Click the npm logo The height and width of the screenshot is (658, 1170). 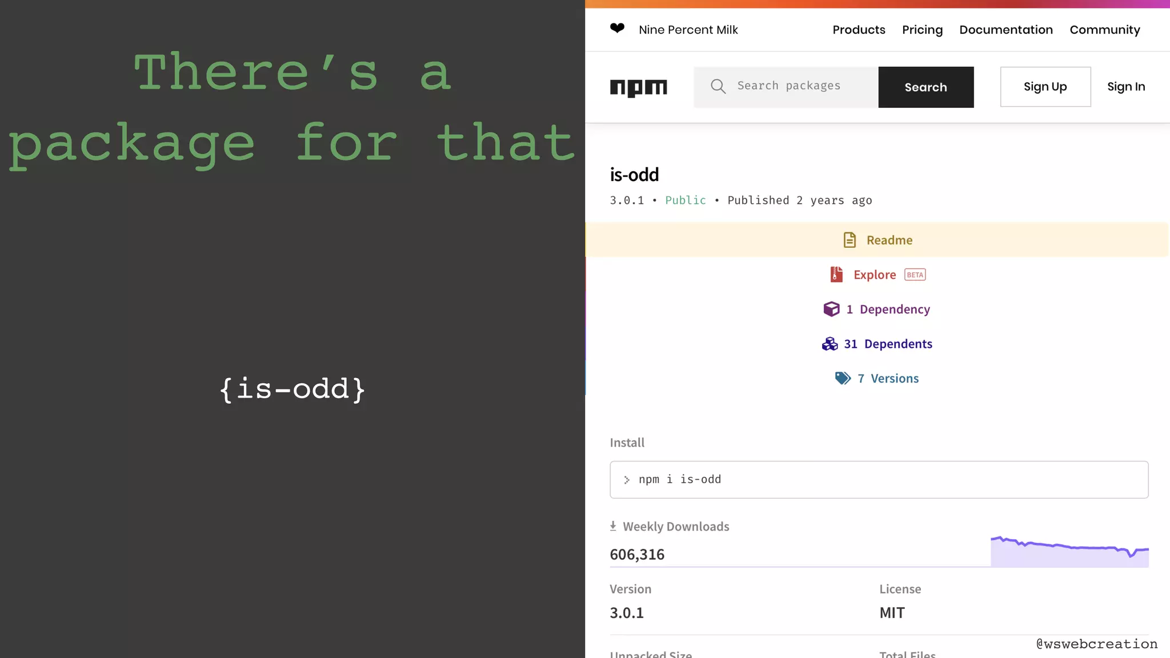pyautogui.click(x=639, y=87)
